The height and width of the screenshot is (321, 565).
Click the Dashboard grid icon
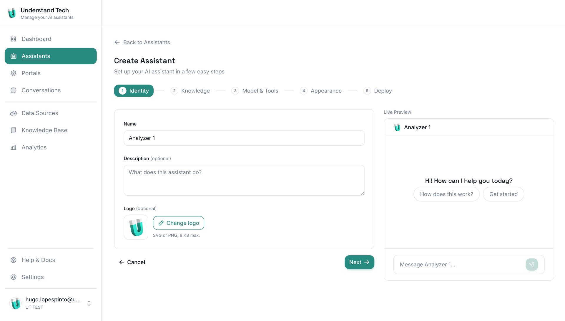pos(14,39)
